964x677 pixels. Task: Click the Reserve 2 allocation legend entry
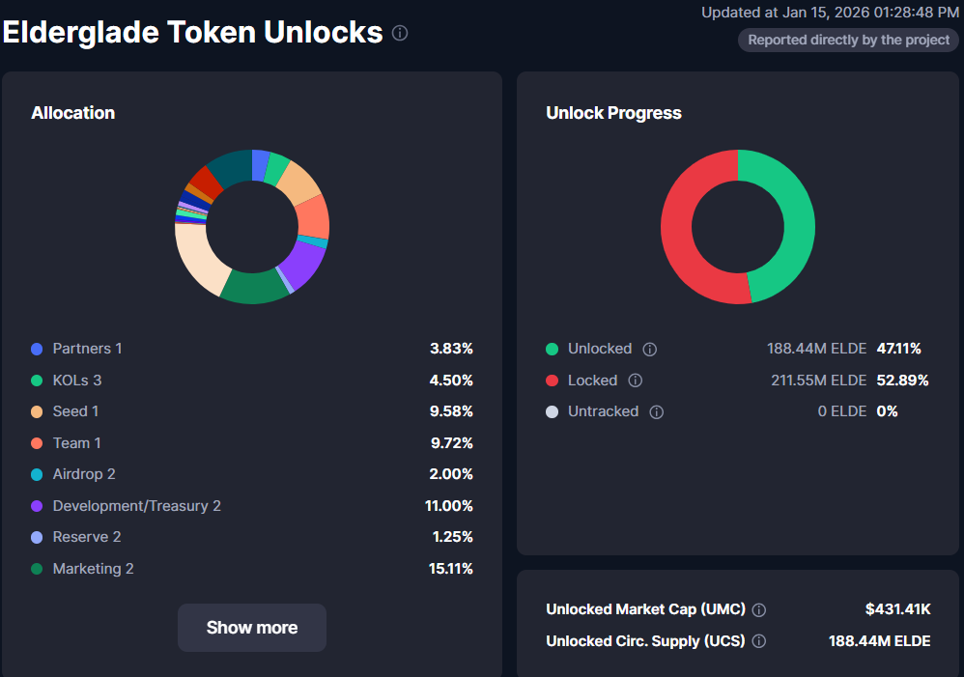click(86, 537)
